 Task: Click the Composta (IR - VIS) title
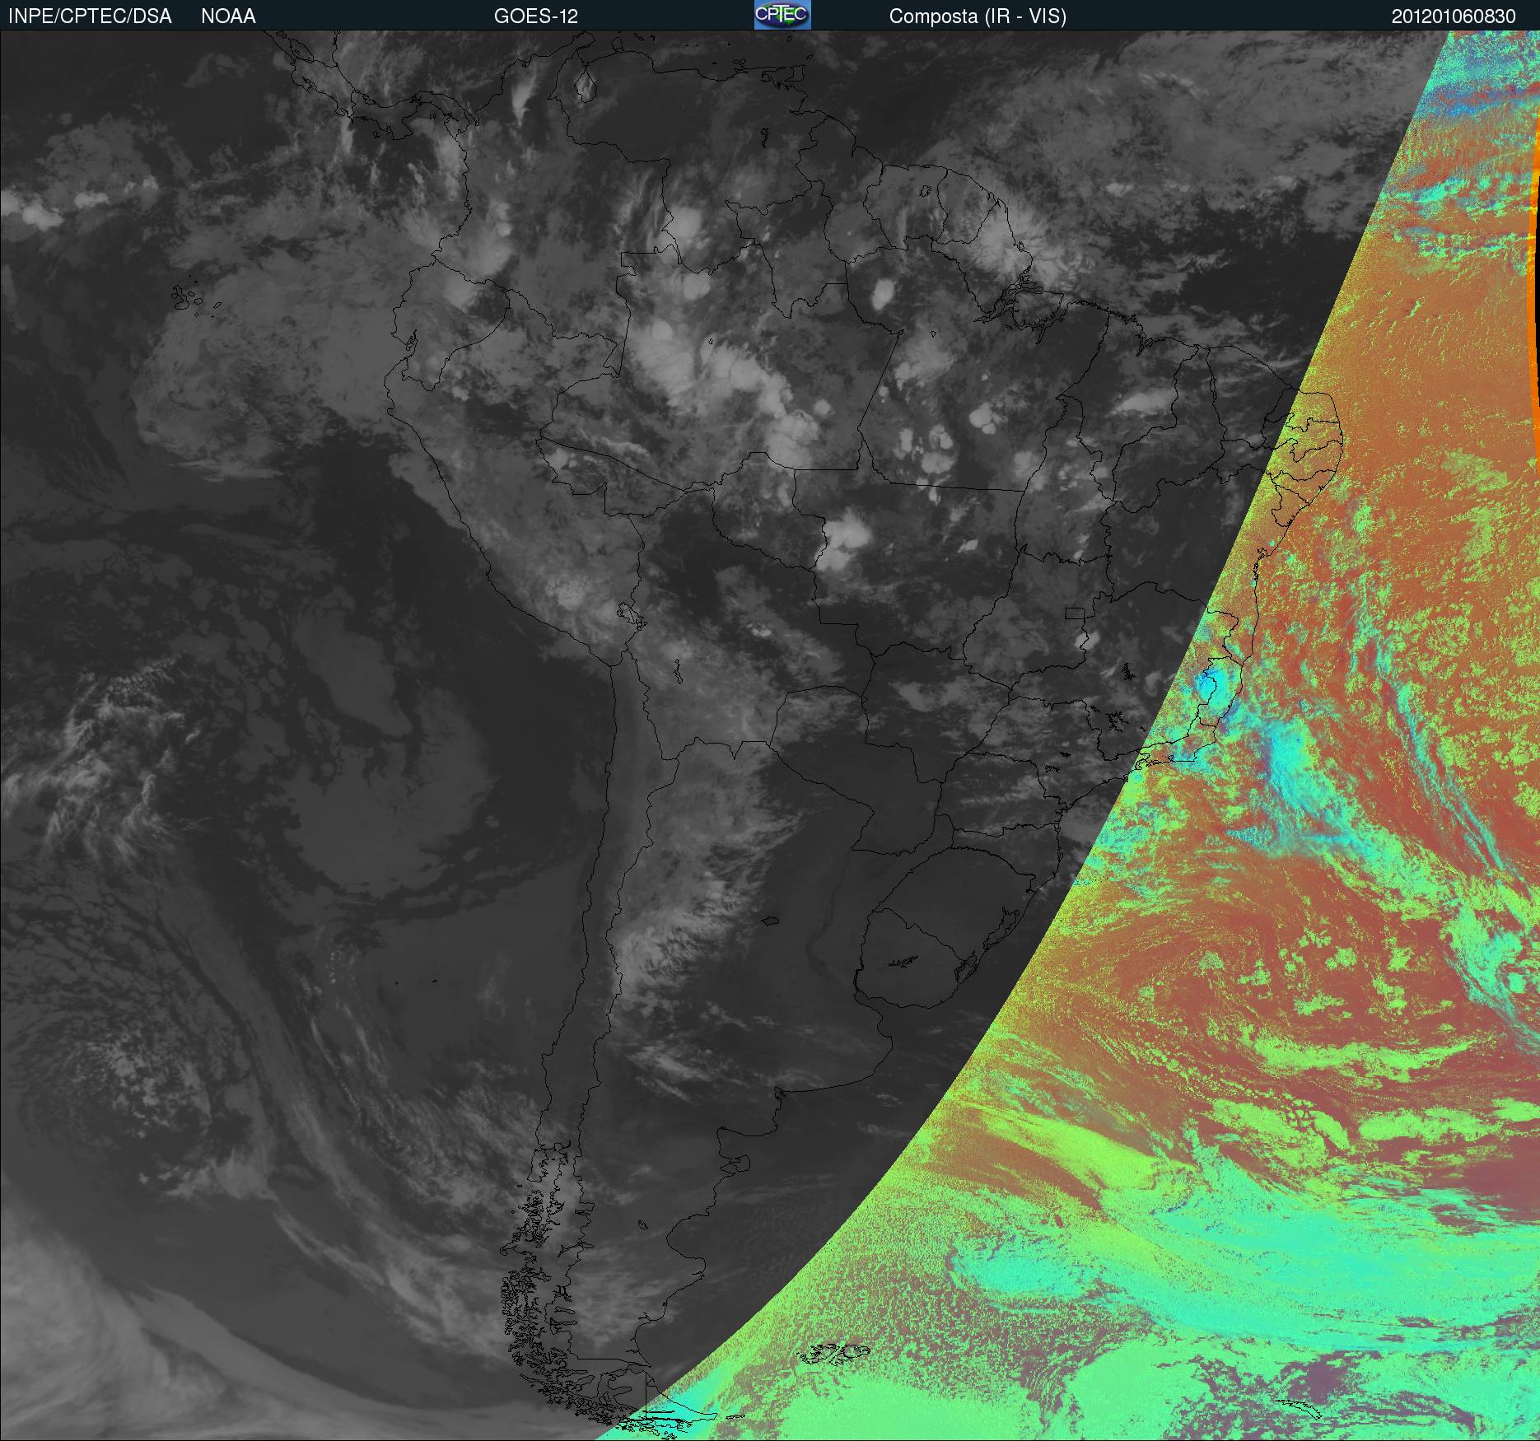point(978,16)
